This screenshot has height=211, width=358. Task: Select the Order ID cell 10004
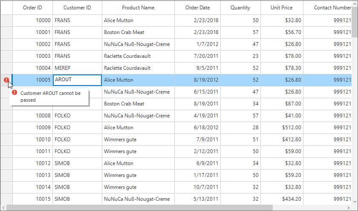[x=33, y=68]
